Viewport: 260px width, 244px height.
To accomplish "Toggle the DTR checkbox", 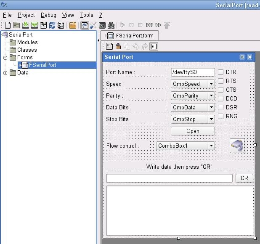I will (x=220, y=72).
